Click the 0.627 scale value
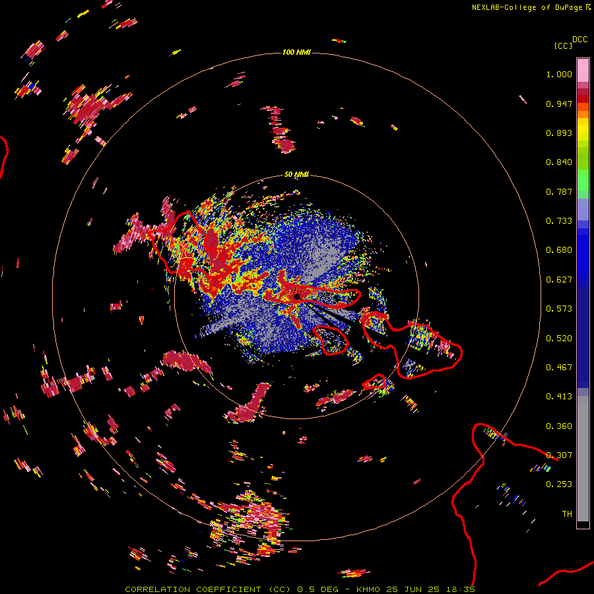Viewport: 594px width, 594px height. 559,280
